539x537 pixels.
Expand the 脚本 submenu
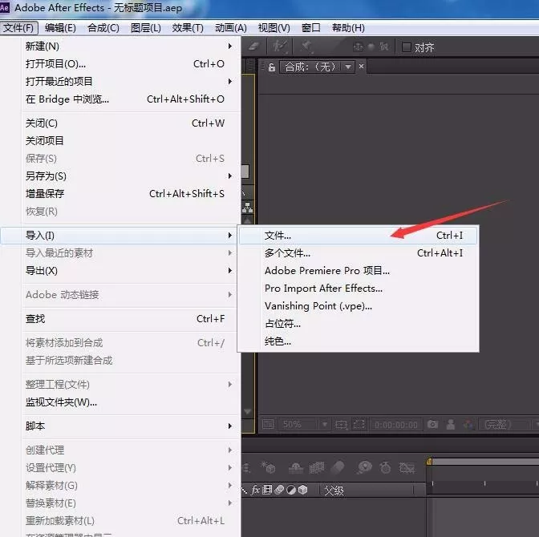point(129,426)
